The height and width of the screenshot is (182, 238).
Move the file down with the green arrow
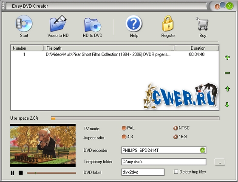(227, 104)
